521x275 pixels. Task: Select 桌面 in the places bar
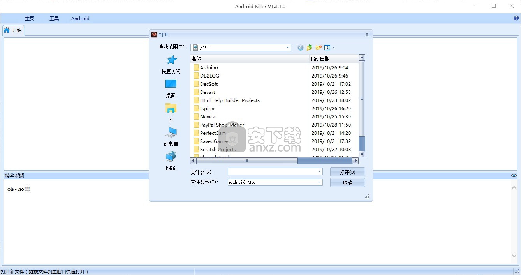click(x=171, y=89)
